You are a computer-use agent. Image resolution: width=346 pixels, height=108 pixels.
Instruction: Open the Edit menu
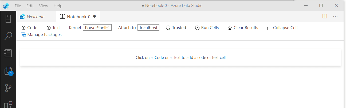point(30,6)
